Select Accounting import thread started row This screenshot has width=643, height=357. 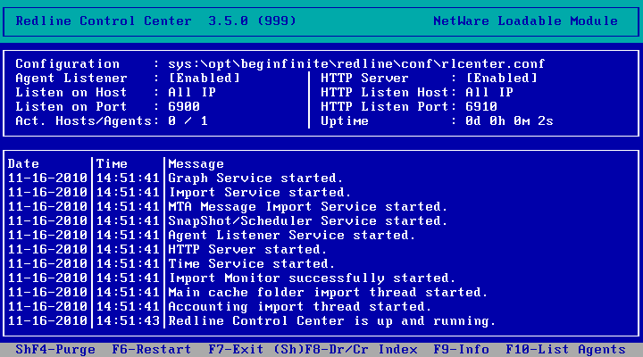point(220,307)
